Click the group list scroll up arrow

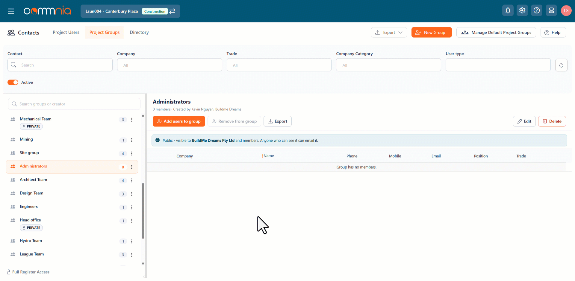point(143,116)
